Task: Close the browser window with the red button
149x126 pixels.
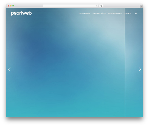Action: coord(9,6)
